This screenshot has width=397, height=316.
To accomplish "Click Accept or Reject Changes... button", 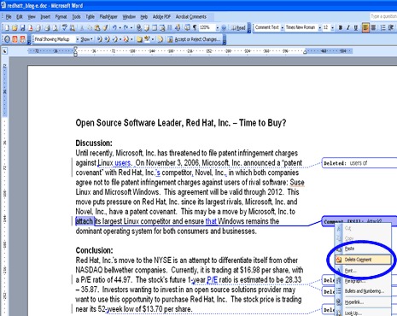I will pyautogui.click(x=194, y=39).
